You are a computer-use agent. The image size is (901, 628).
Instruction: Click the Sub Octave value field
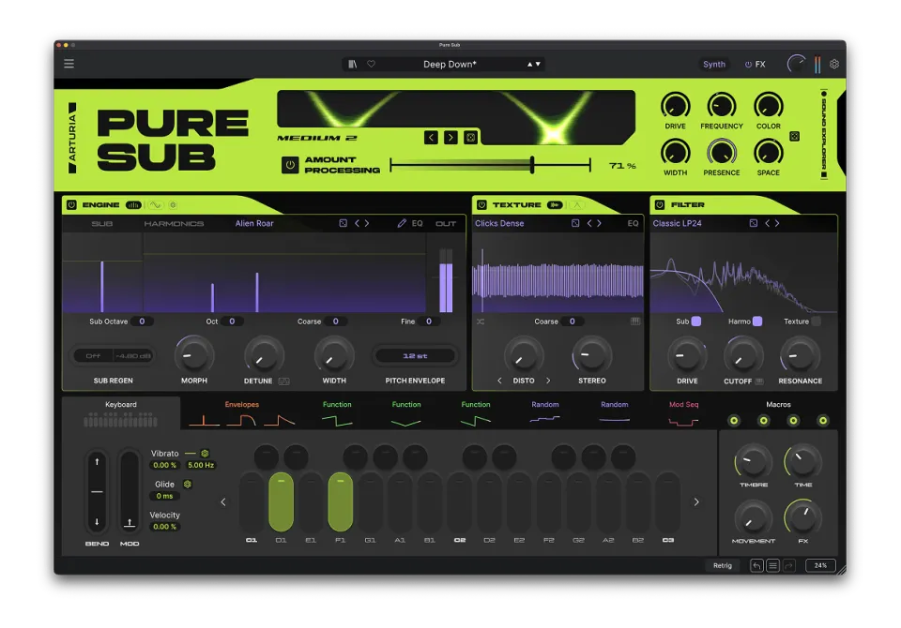[x=142, y=321]
